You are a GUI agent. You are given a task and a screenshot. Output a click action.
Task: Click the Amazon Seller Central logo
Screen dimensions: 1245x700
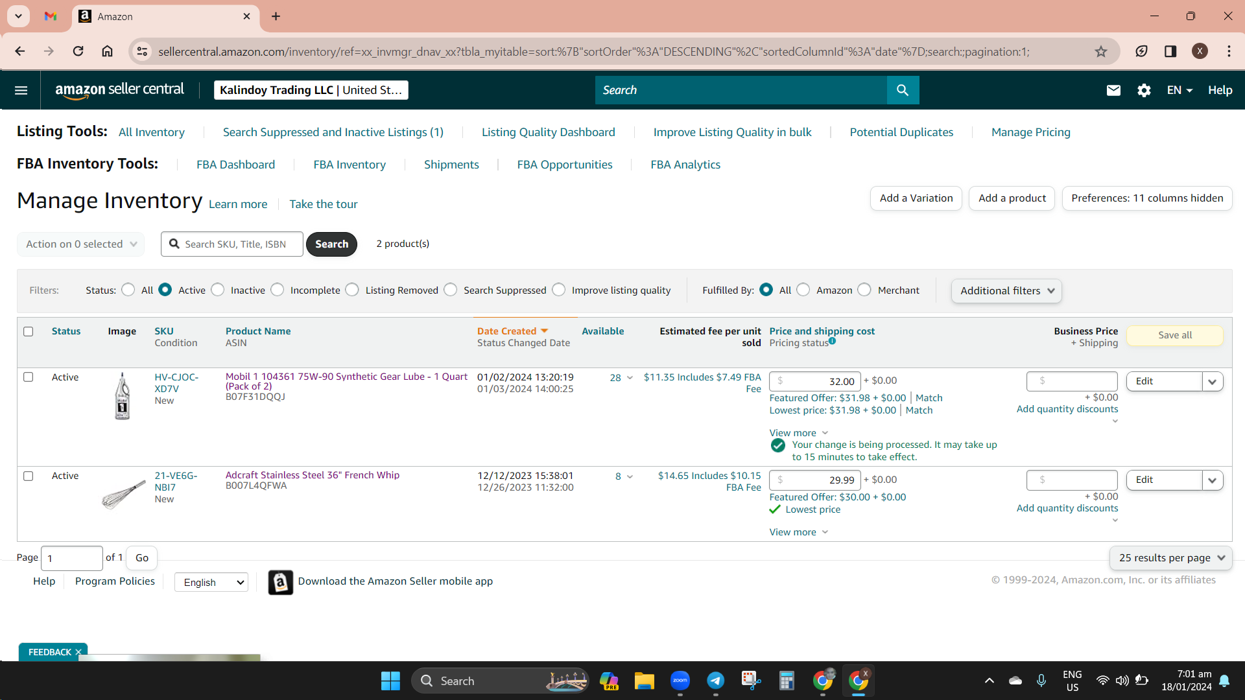tap(120, 90)
